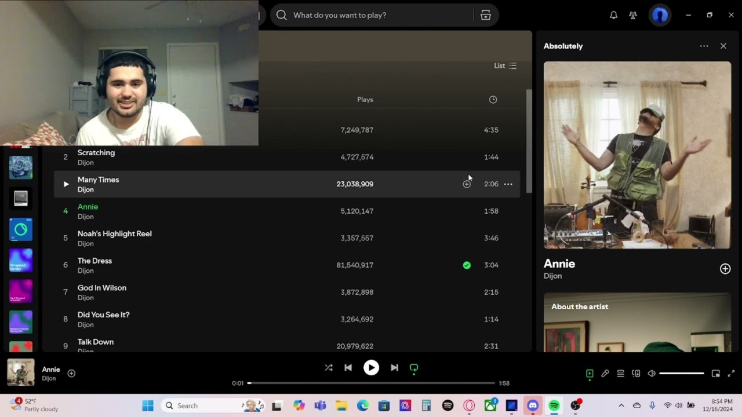Screen dimensions: 742x417
Task: Click the green check on The Dress
Action: tap(467, 265)
